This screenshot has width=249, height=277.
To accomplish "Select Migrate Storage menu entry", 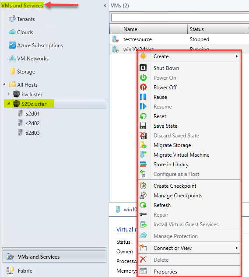I will [189, 145].
